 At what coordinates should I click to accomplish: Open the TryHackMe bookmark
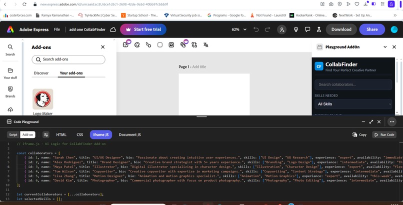[97, 15]
